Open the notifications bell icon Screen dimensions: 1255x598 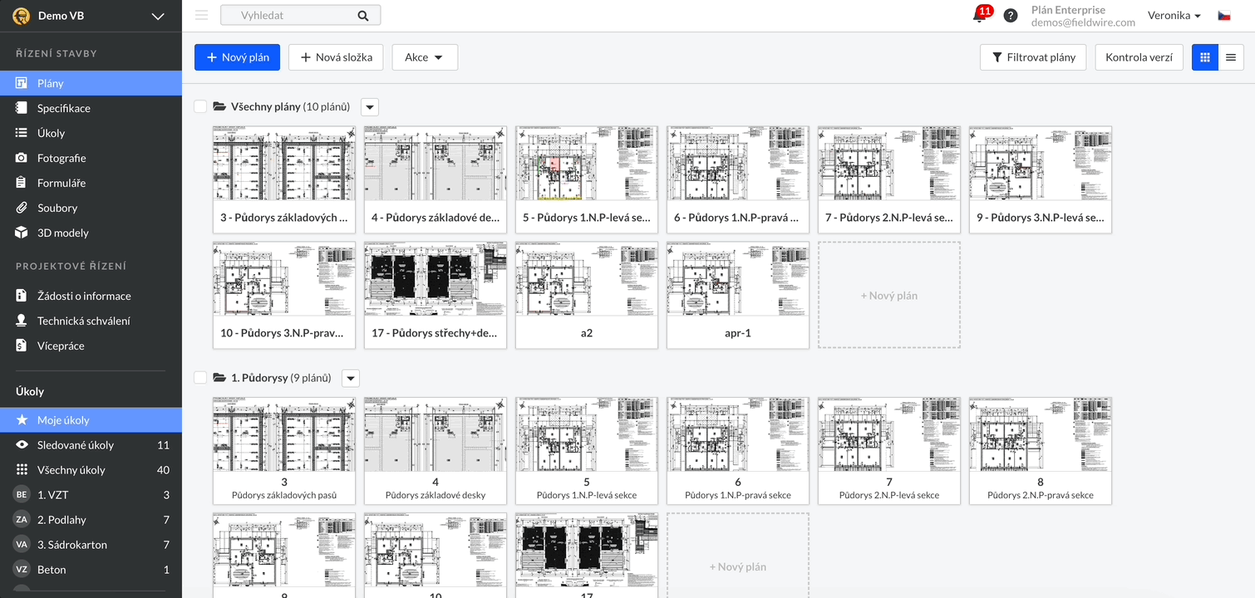pos(979,16)
